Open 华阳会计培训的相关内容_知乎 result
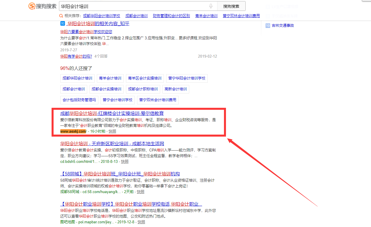 (x=98, y=23)
